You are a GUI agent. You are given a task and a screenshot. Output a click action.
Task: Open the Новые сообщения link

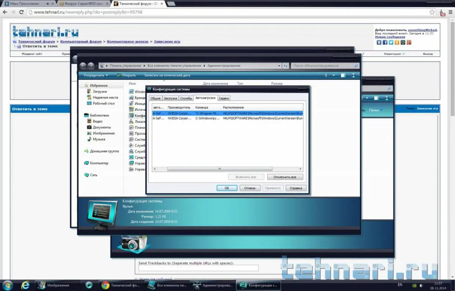click(390, 37)
